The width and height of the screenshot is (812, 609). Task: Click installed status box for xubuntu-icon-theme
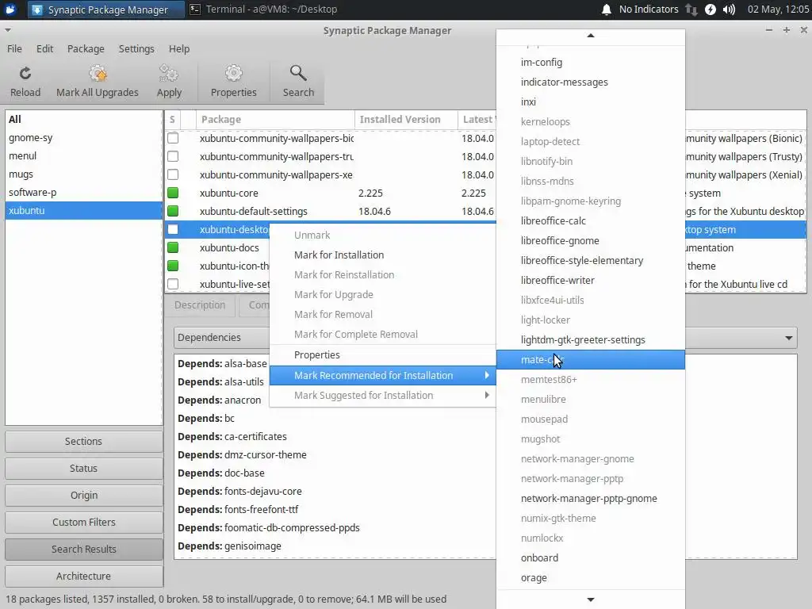173,266
